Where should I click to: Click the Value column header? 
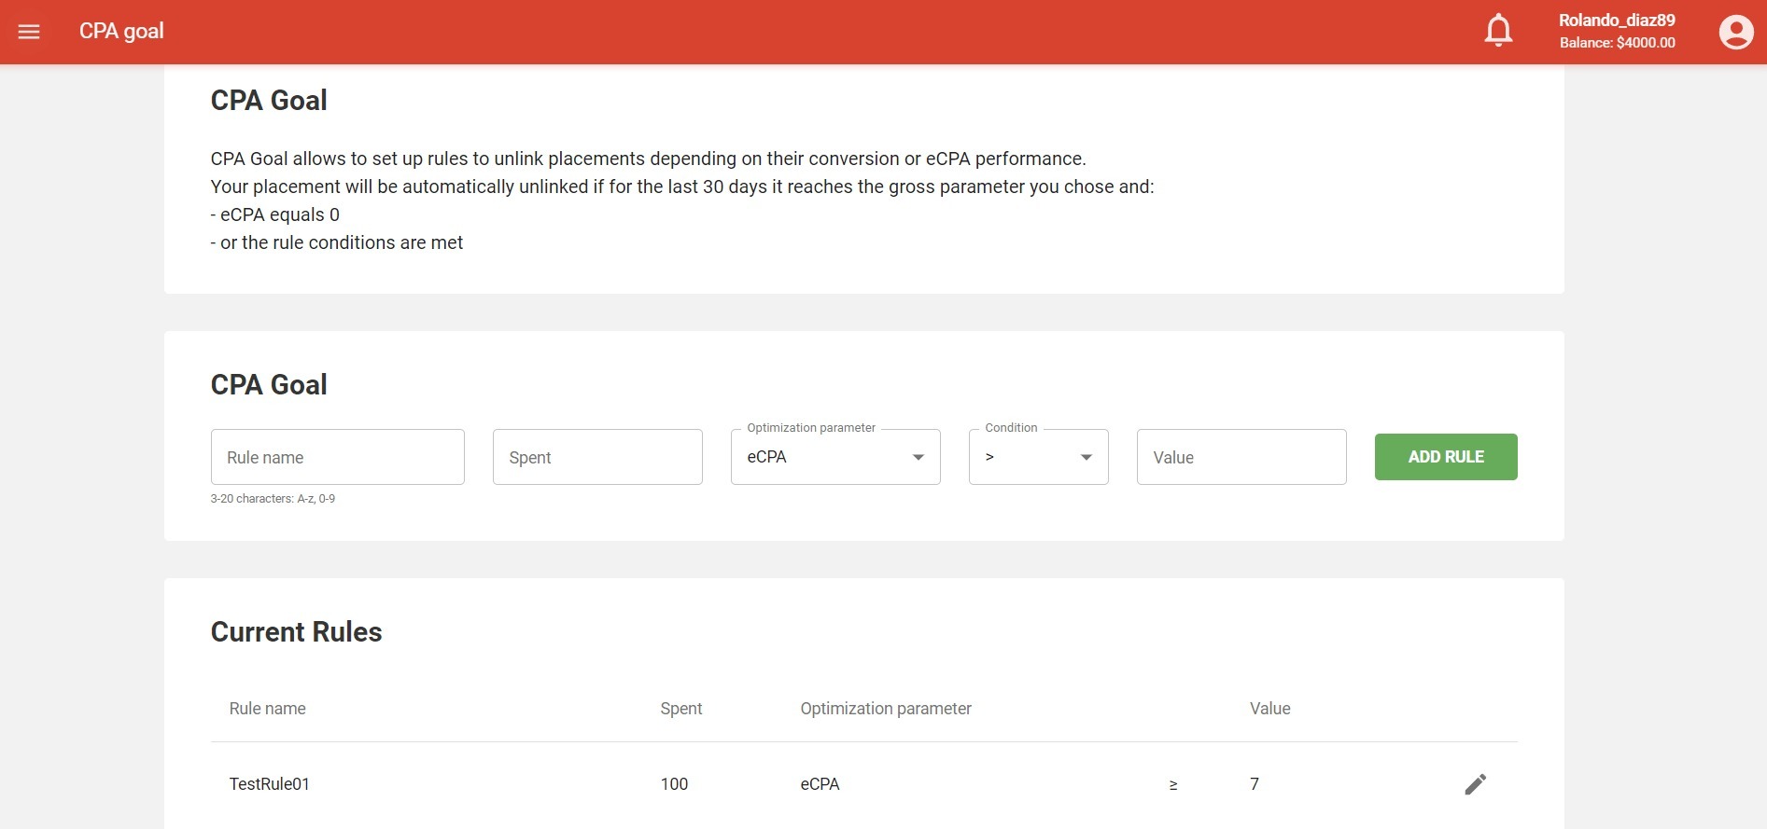(x=1269, y=709)
